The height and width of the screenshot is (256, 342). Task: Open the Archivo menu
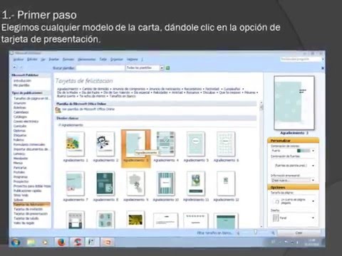[x=19, y=59]
